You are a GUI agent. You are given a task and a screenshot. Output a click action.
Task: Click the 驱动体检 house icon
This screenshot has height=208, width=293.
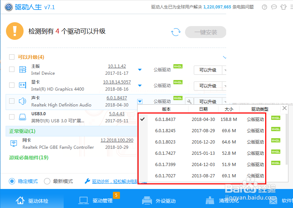pyautogui.click(x=20, y=200)
